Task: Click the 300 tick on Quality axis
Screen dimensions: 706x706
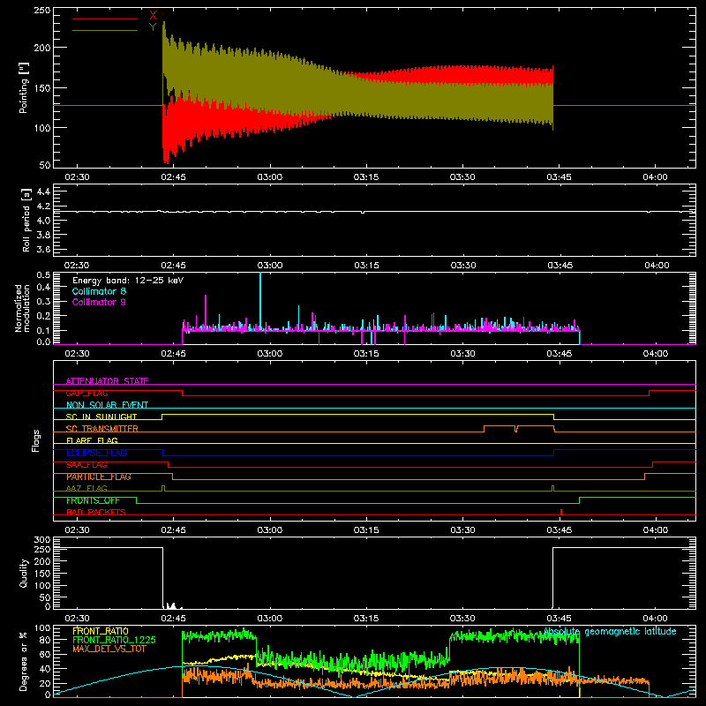Action: pyautogui.click(x=41, y=540)
